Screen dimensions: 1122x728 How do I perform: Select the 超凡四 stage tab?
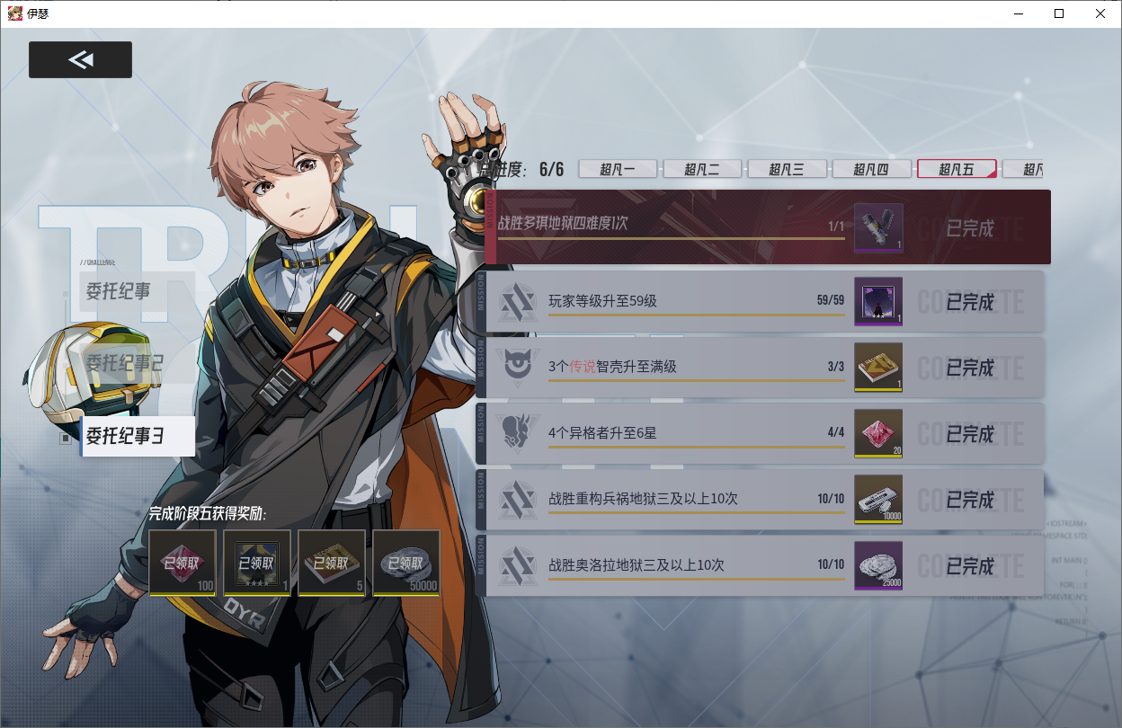click(x=872, y=169)
